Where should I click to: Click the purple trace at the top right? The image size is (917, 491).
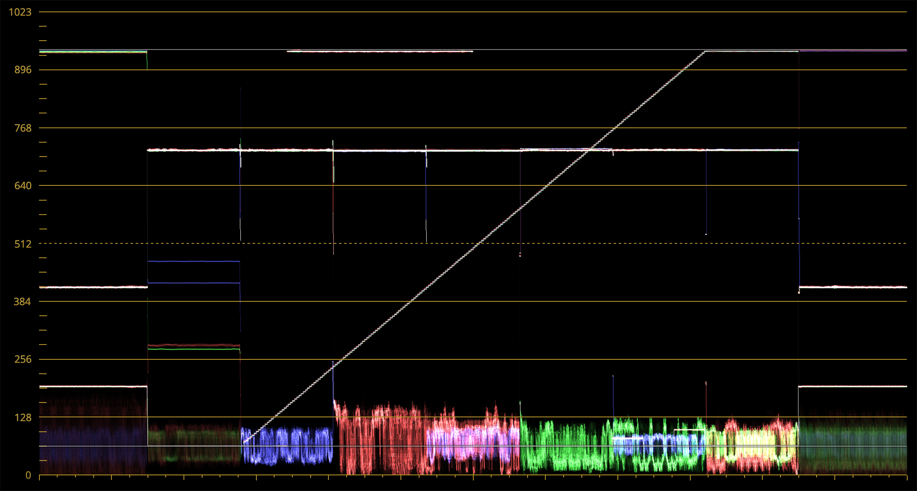click(x=852, y=51)
